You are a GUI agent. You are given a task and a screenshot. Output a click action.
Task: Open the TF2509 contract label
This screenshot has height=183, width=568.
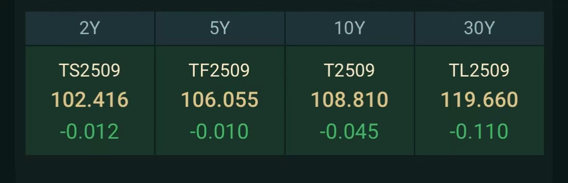pyautogui.click(x=220, y=70)
